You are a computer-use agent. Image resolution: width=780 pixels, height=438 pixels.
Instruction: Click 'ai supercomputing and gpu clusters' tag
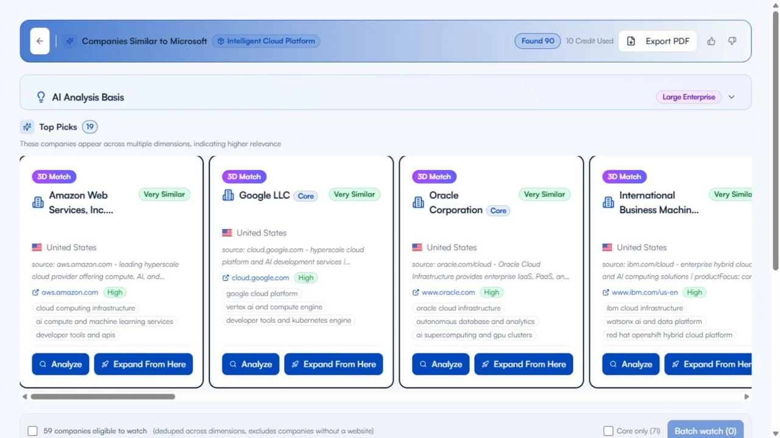[x=474, y=335]
